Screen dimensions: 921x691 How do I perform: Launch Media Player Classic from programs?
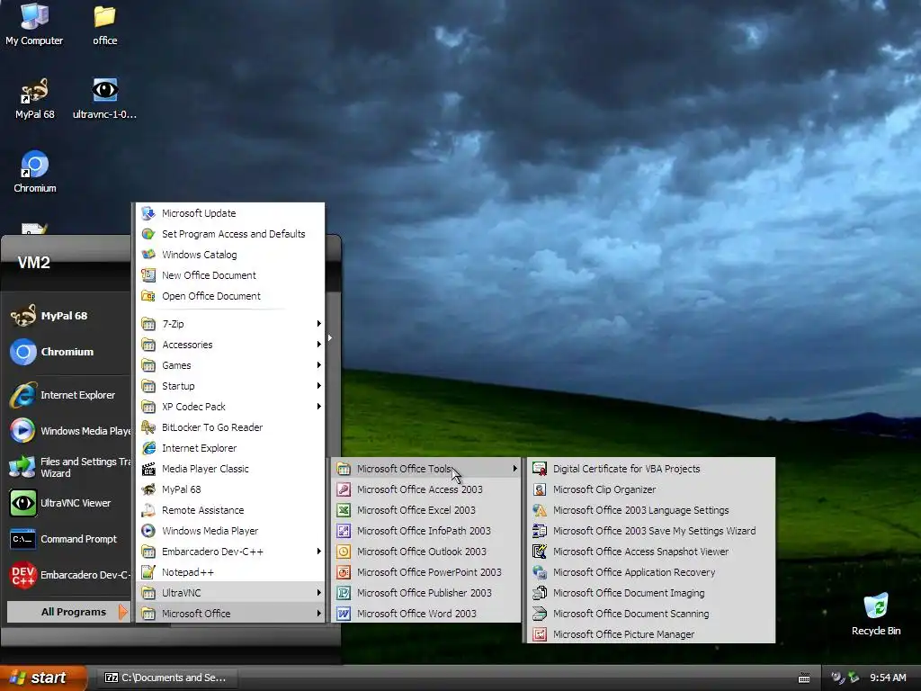pos(230,468)
